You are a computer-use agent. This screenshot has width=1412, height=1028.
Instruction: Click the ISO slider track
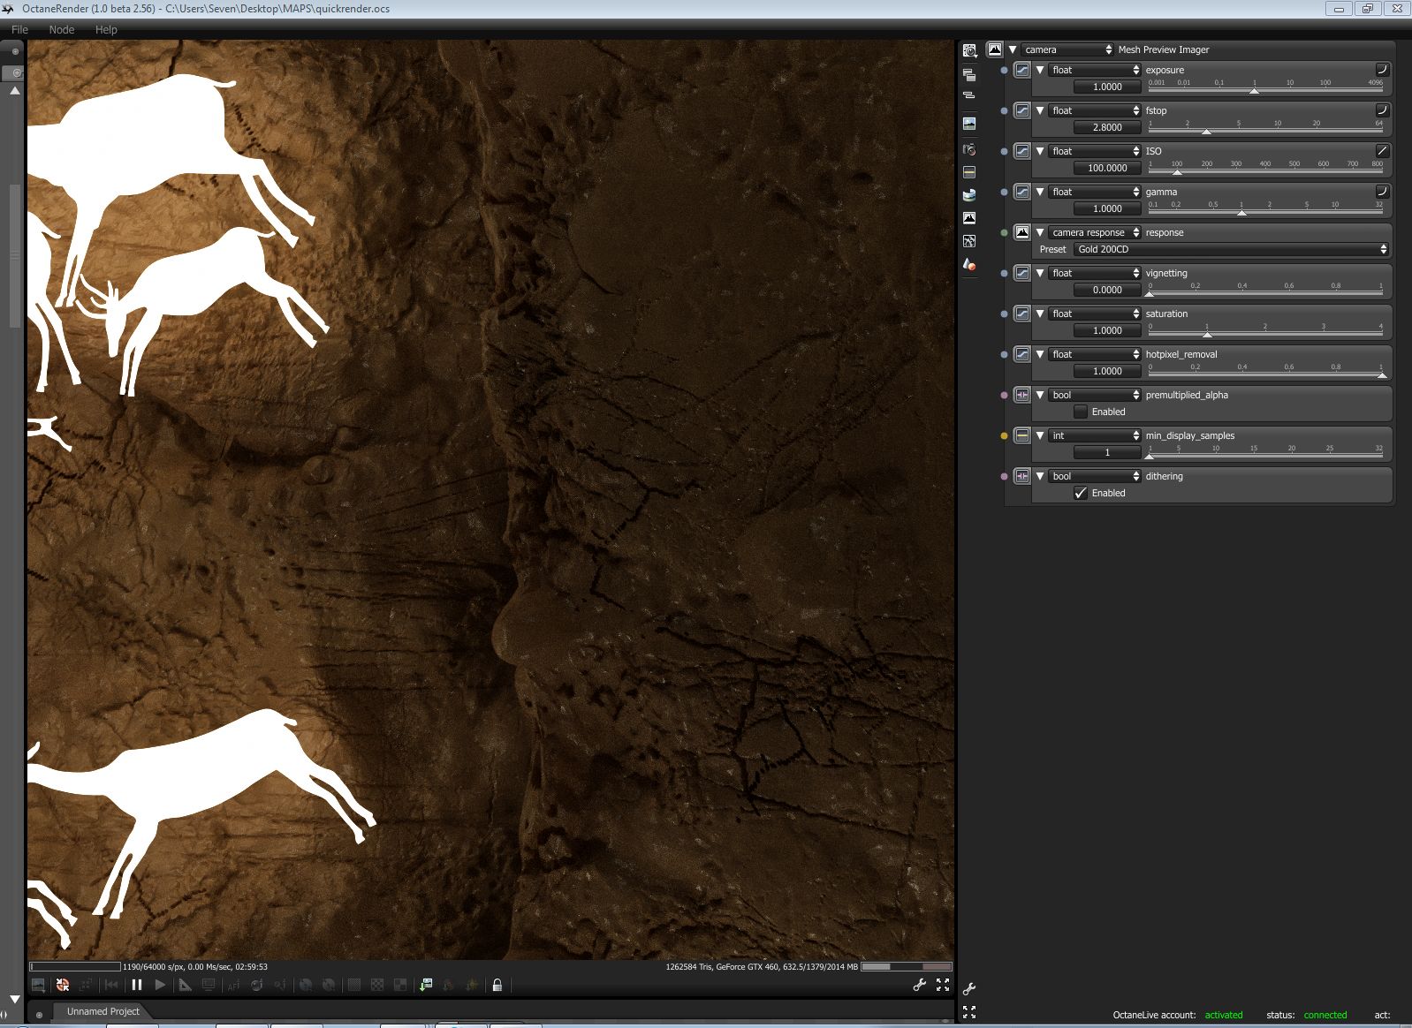pyautogui.click(x=1265, y=171)
